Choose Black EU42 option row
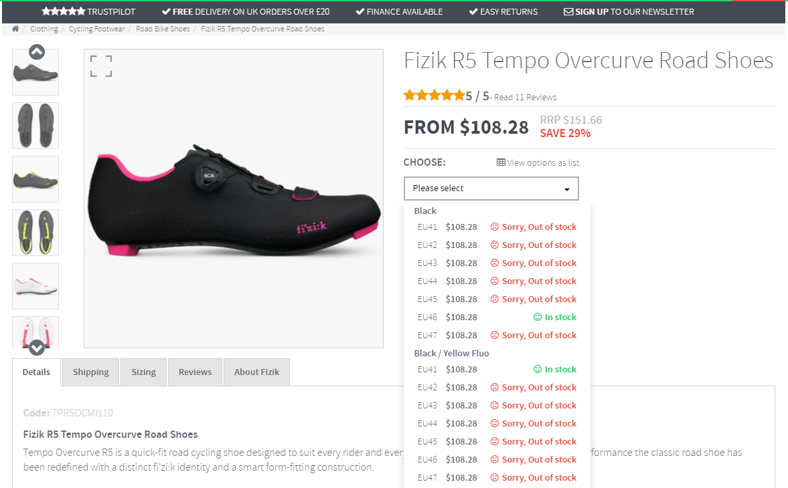 pos(497,245)
